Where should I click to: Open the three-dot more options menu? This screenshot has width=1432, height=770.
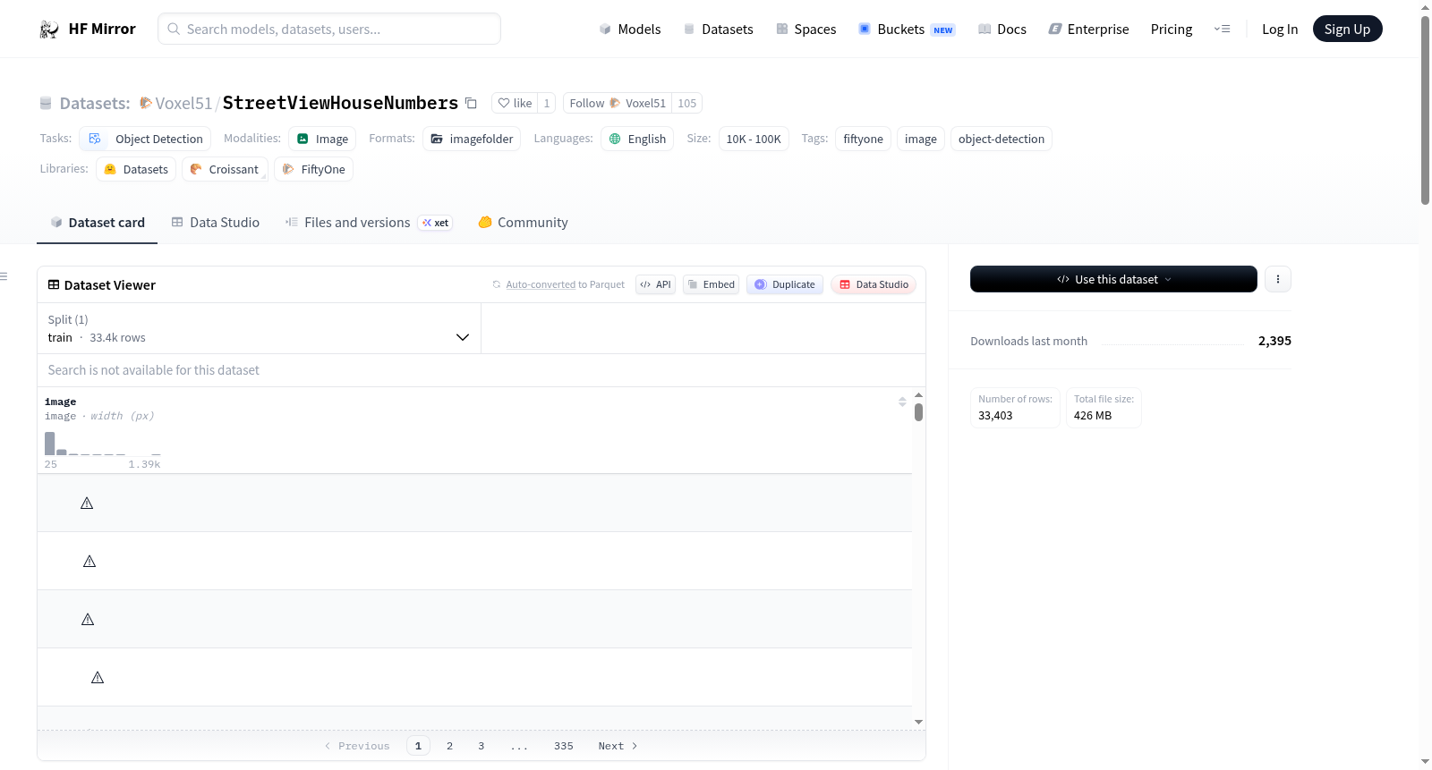point(1278,279)
